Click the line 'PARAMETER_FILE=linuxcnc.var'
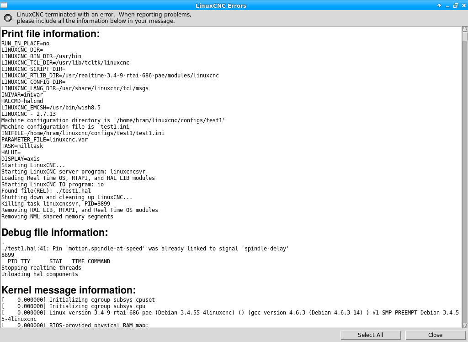Image resolution: width=468 pixels, height=342 pixels. [x=45, y=140]
